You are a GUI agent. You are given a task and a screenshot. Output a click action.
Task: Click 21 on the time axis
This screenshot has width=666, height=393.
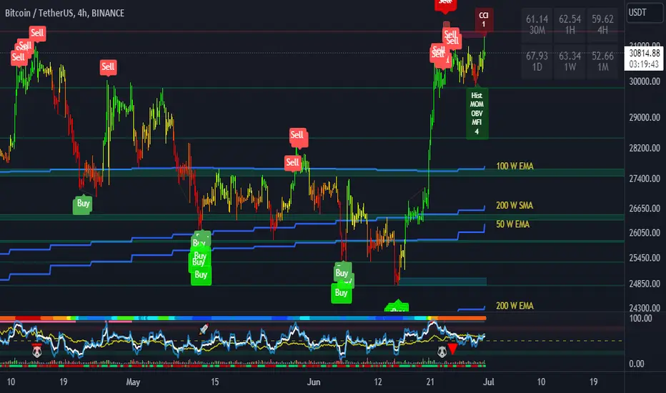(x=430, y=382)
